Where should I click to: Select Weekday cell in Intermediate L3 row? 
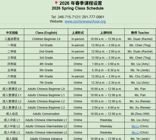coord(106,132)
